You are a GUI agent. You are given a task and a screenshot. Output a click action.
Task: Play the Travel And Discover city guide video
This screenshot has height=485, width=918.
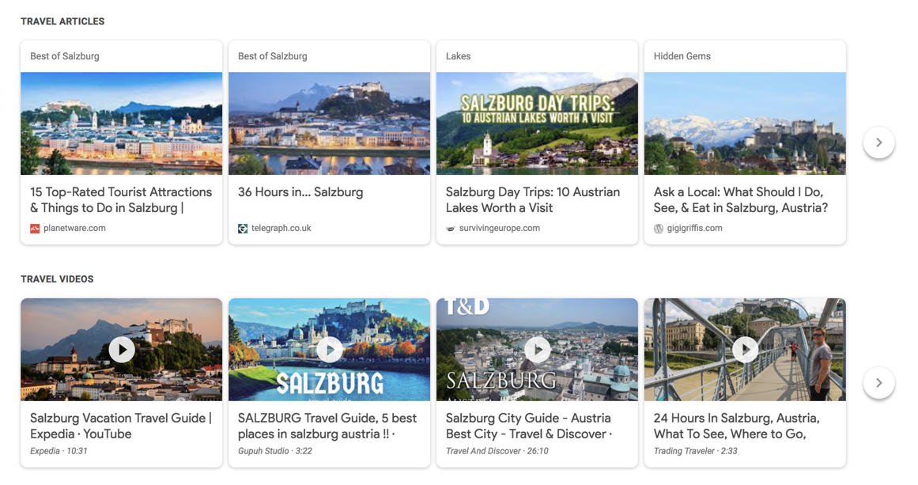538,350
